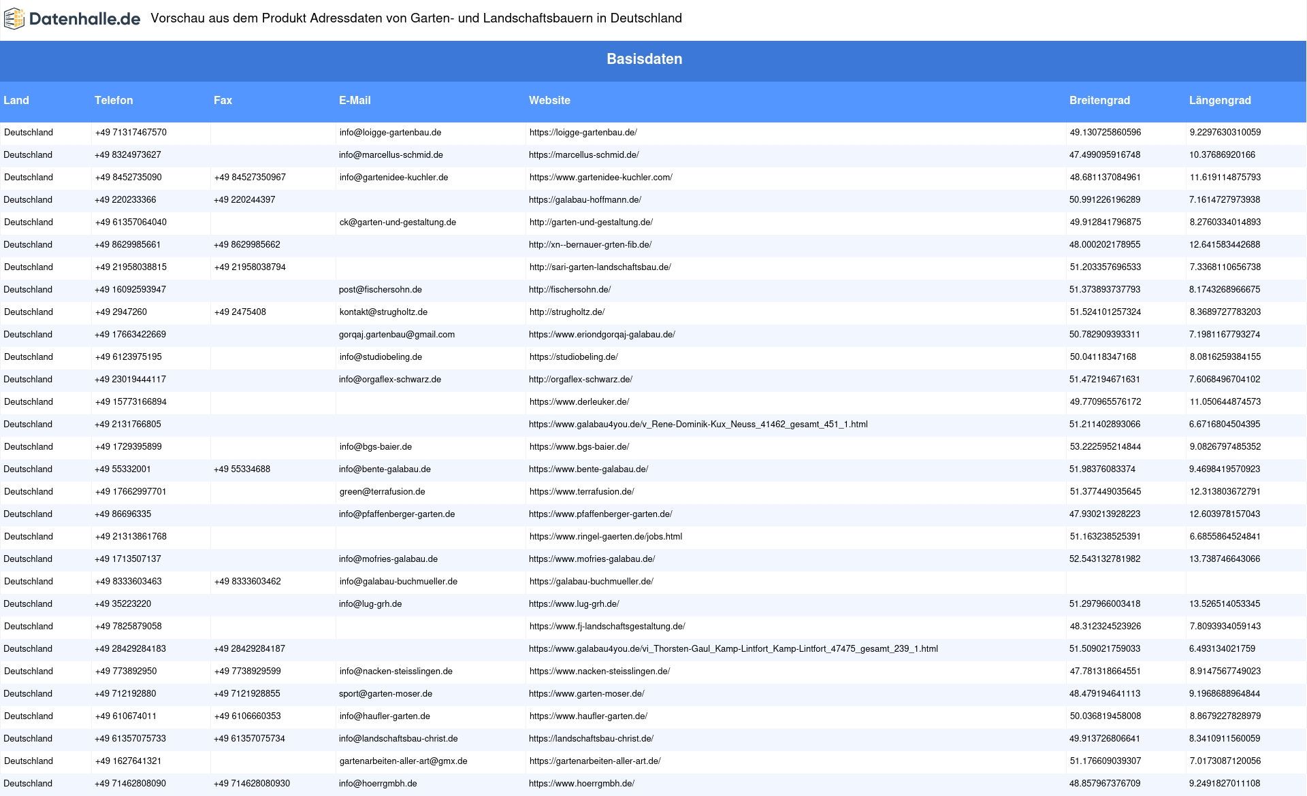Click email info@bgs-baier.de
The height and width of the screenshot is (796, 1307).
376,447
